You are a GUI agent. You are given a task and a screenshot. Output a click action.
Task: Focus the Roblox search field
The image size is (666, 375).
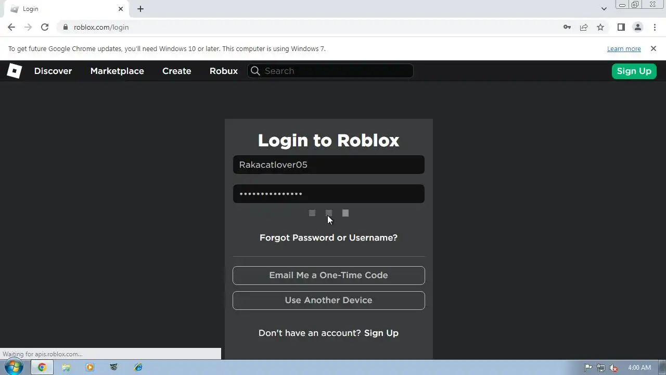(x=330, y=71)
